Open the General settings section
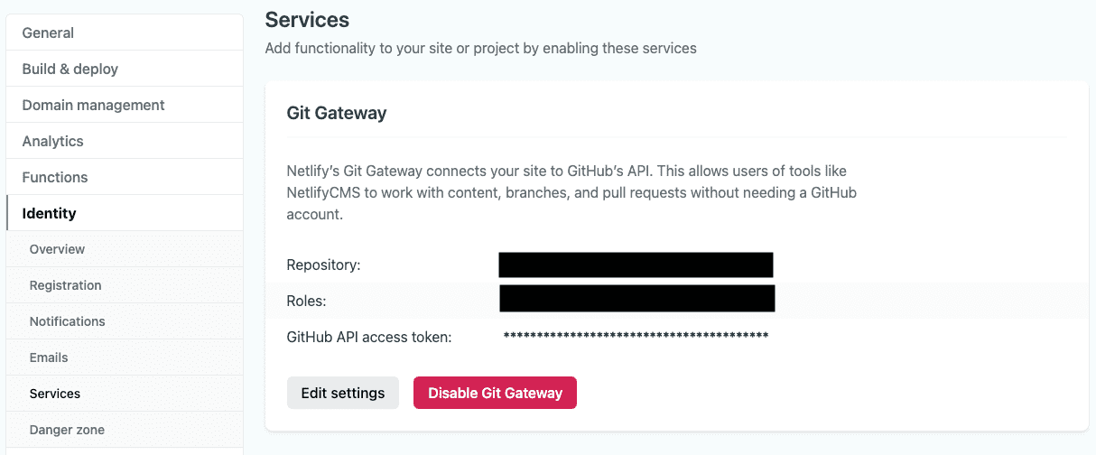This screenshot has width=1096, height=455. click(x=49, y=32)
